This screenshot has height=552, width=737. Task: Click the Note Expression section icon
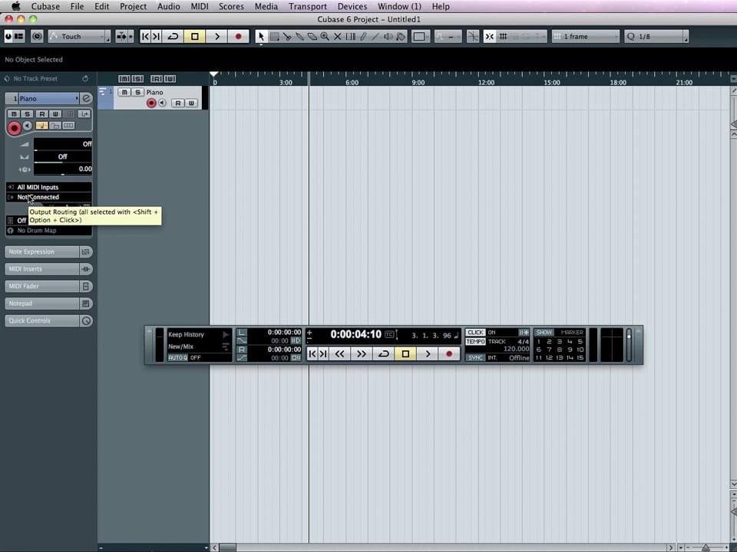point(86,252)
